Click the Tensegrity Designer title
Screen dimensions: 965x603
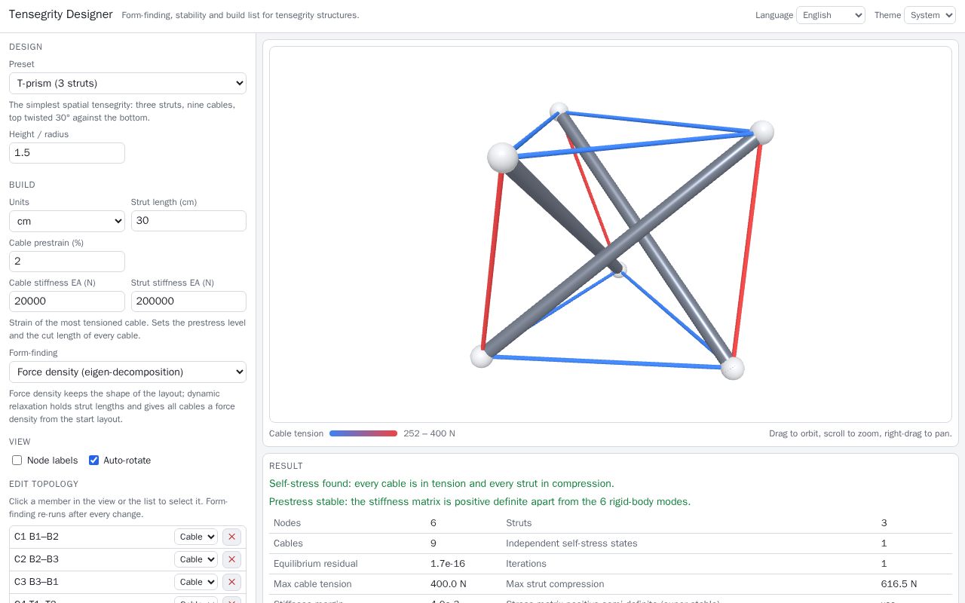pyautogui.click(x=61, y=14)
